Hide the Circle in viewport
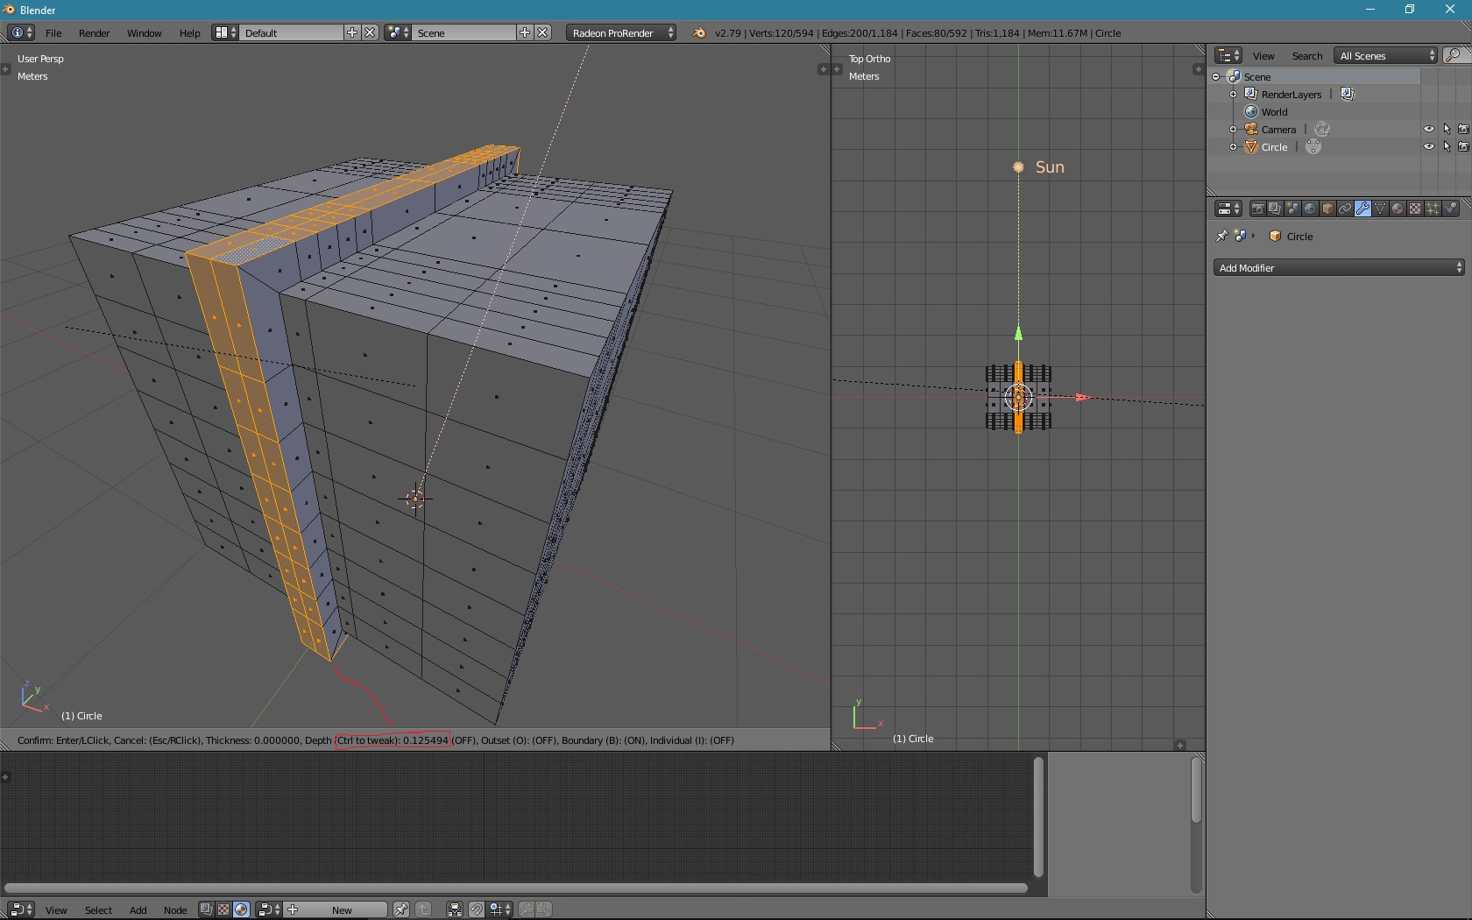Screen dimensions: 1472x920 tap(1429, 146)
